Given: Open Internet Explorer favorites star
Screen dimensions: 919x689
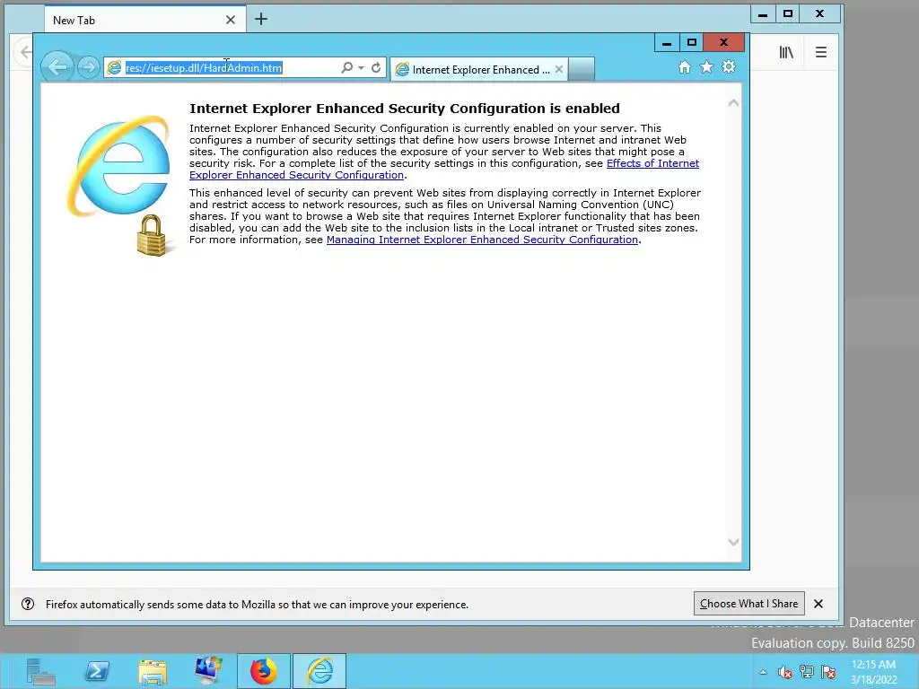Looking at the screenshot, I should click(x=707, y=66).
